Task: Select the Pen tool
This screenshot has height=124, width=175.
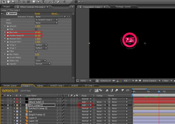Action: tap(38, 2)
